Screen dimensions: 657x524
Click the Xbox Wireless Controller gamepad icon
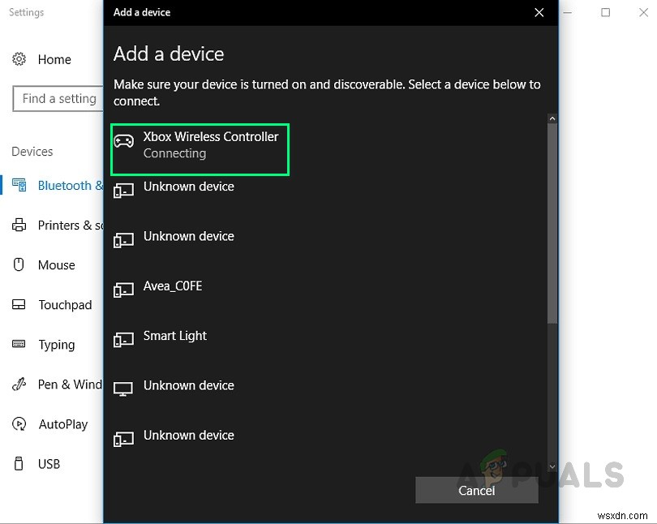(x=123, y=141)
